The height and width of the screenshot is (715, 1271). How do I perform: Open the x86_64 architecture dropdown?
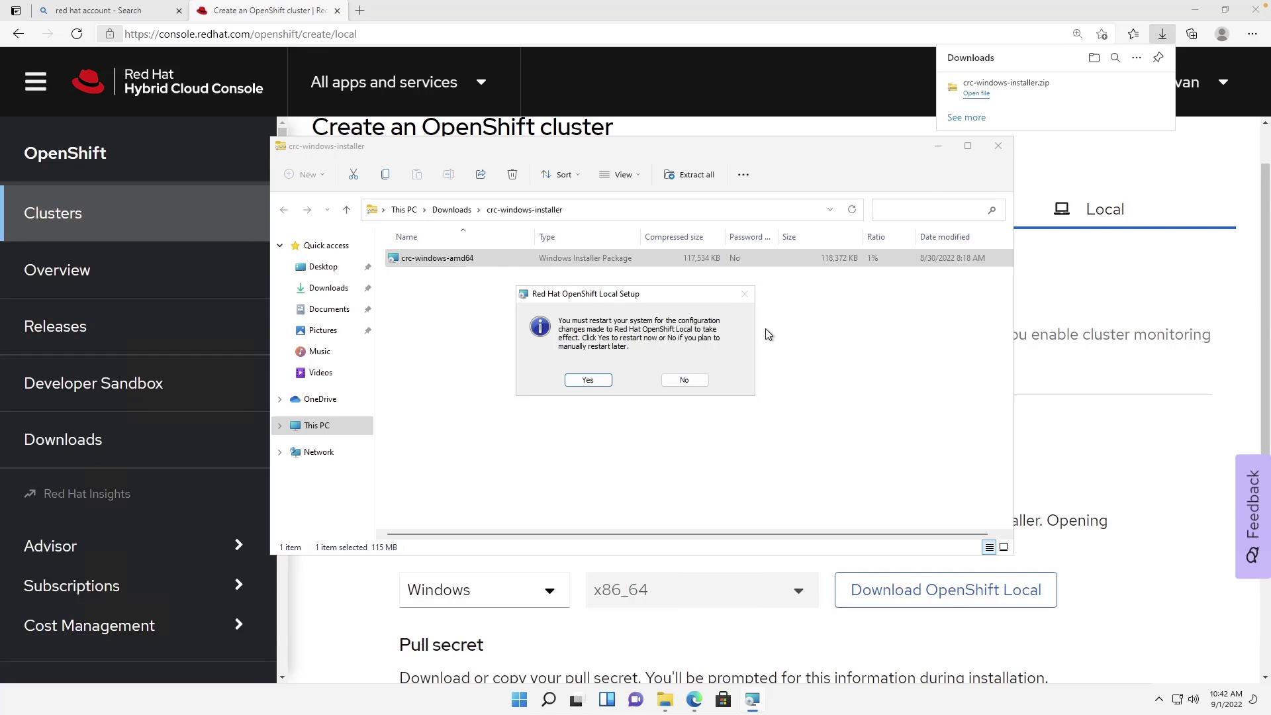[701, 590]
